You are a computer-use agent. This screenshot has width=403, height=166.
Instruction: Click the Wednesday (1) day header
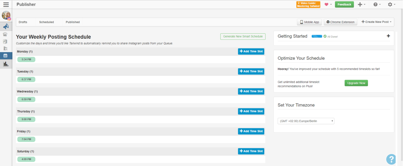27,92
